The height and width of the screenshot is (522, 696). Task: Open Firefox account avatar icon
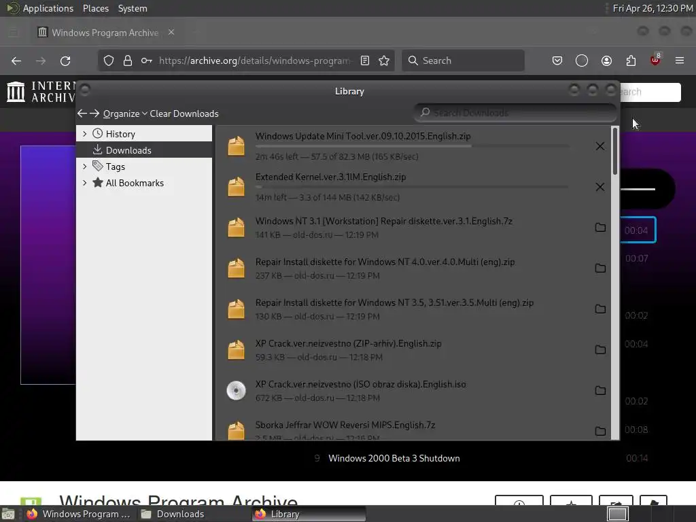(606, 60)
